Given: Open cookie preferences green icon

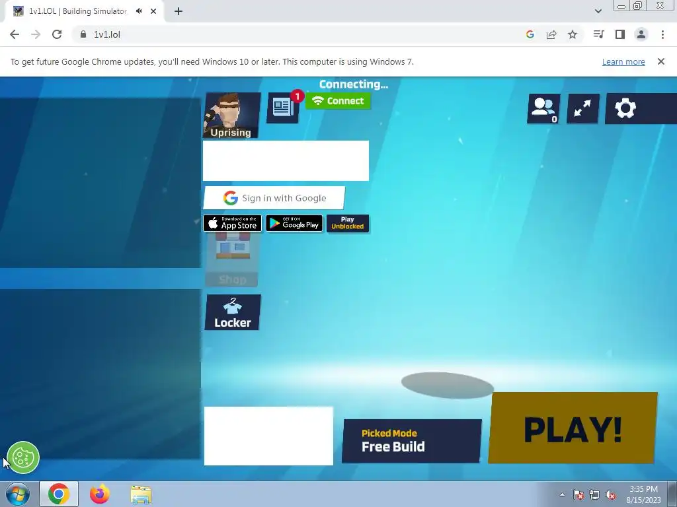Looking at the screenshot, I should [23, 457].
